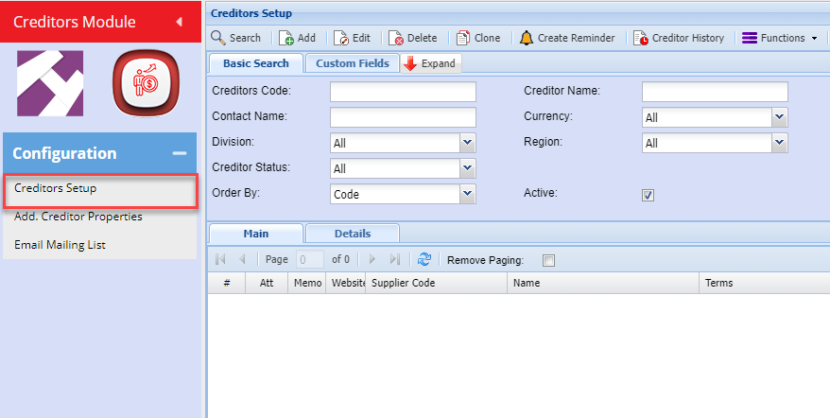830x418 pixels.
Task: Open Creditors Setup in sidebar
Action: pyautogui.click(x=100, y=190)
